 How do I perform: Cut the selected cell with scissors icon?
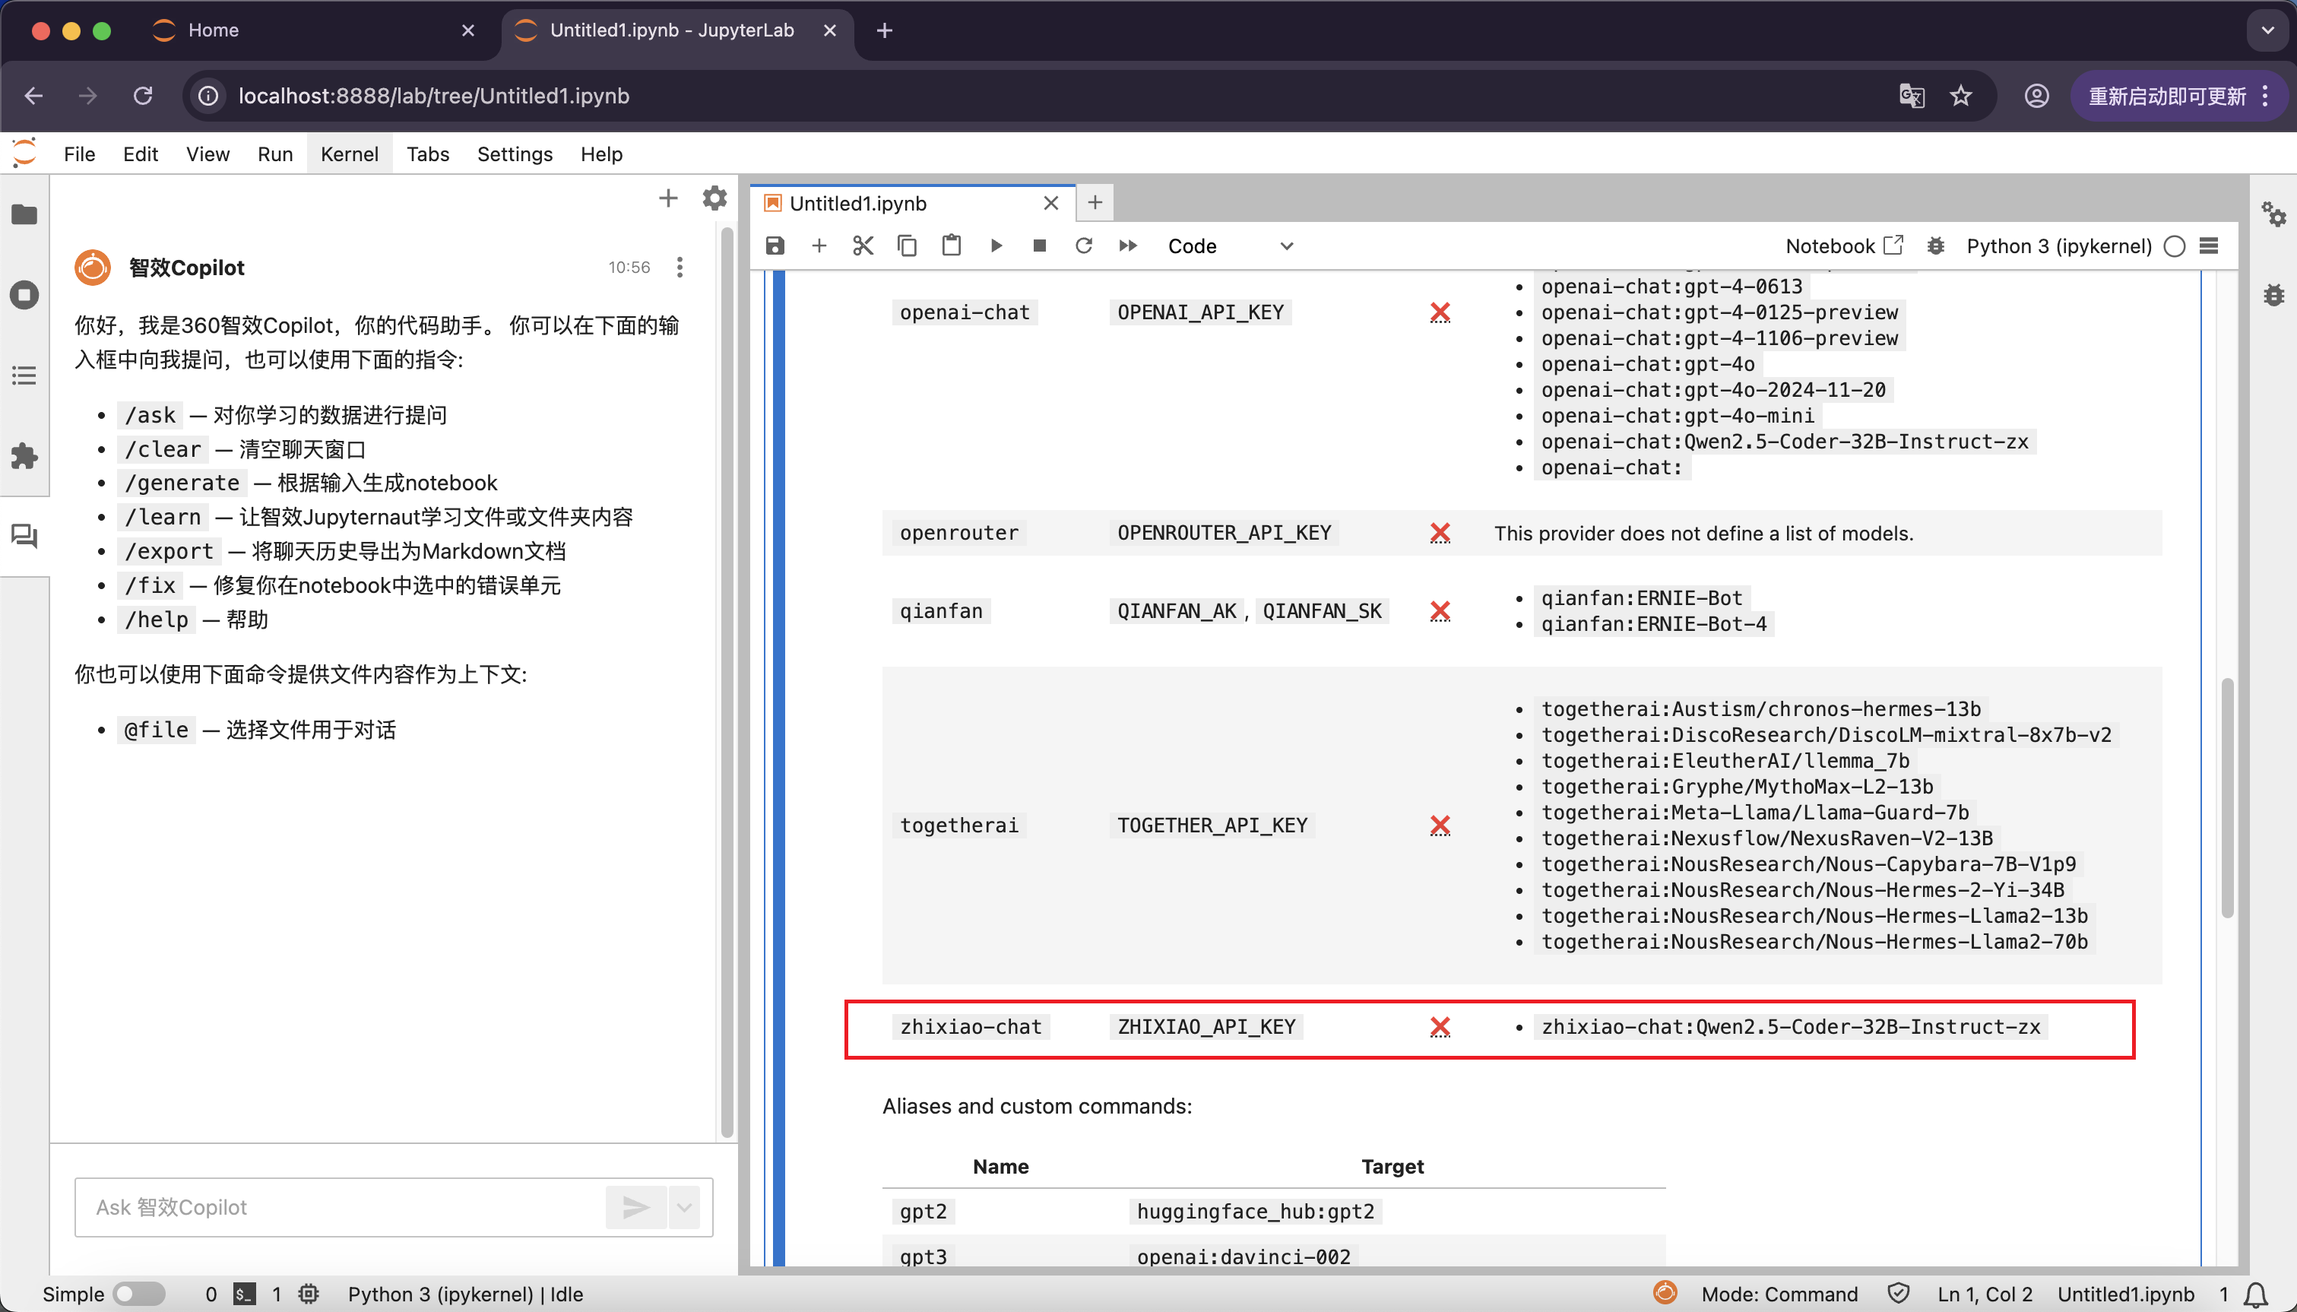click(x=862, y=246)
